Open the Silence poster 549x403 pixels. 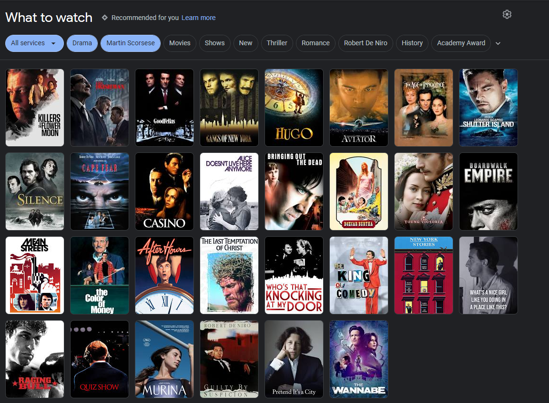coord(35,191)
